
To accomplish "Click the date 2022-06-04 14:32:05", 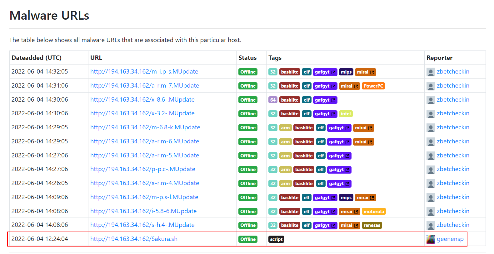I will click(x=40, y=71).
